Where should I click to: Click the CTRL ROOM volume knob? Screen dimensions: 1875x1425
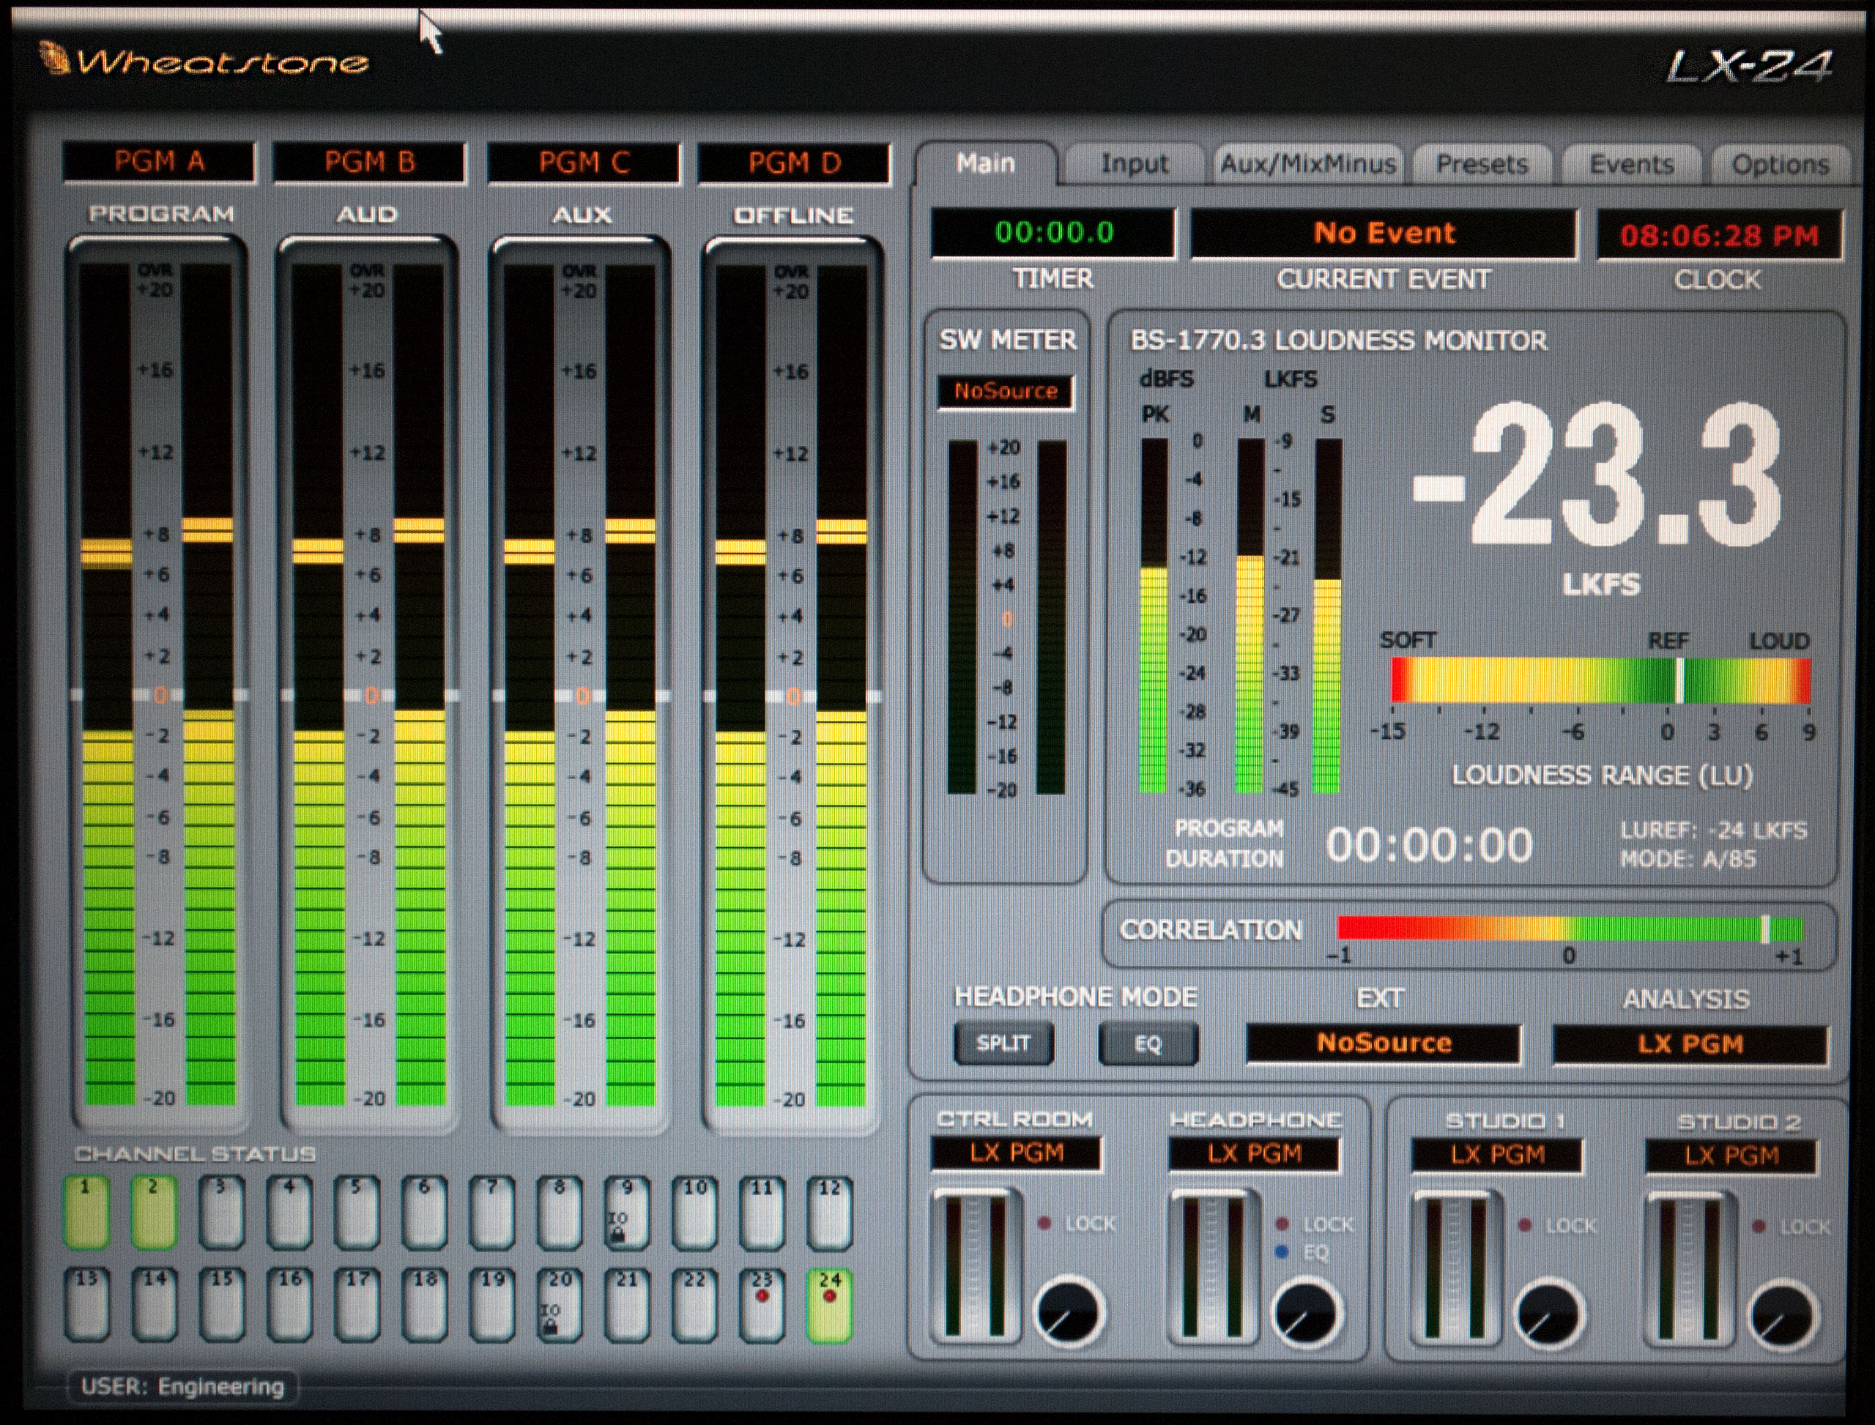tap(1069, 1311)
